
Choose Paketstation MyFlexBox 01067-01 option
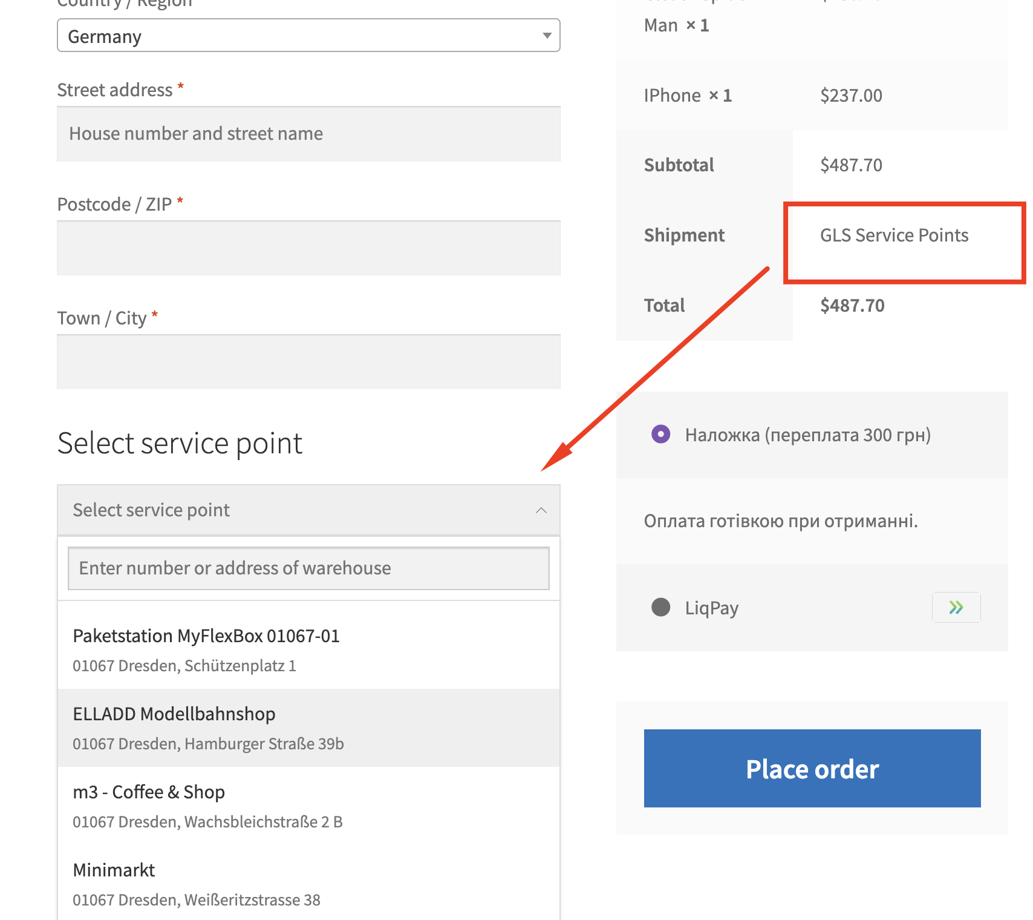(308, 650)
